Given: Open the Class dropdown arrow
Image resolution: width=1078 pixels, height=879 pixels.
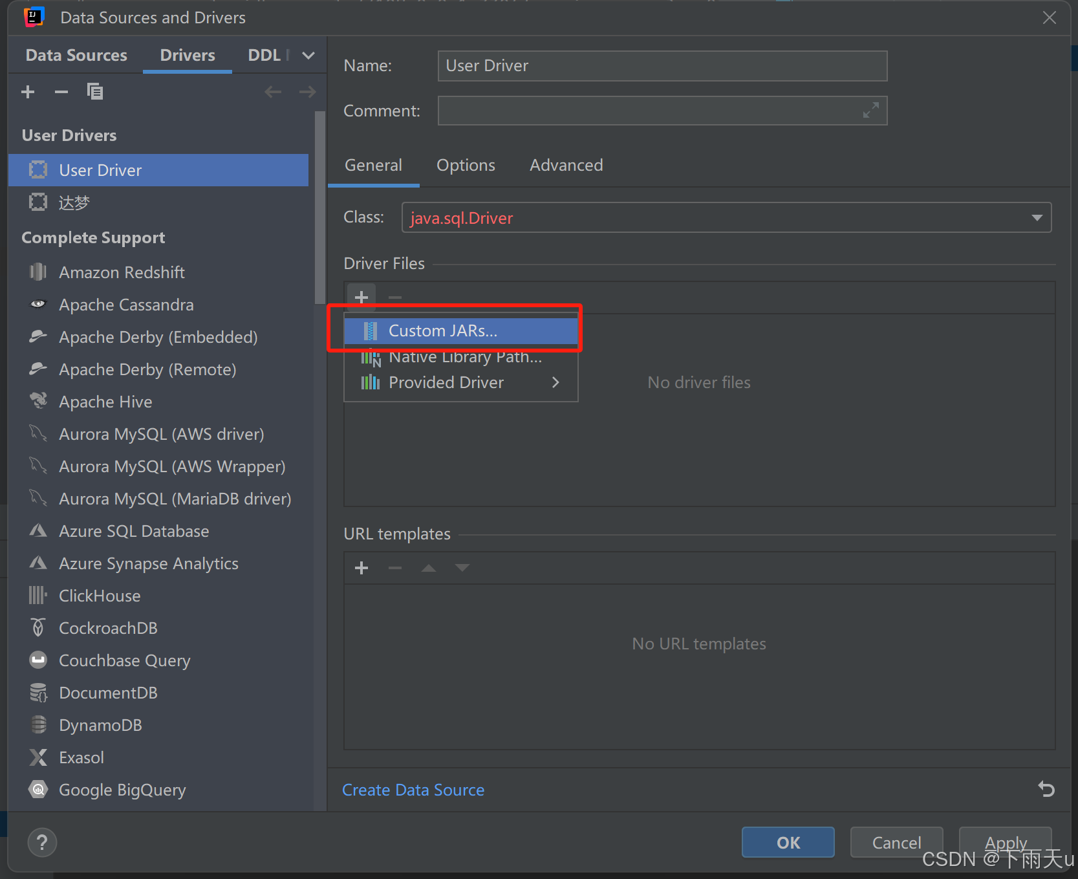Looking at the screenshot, I should (1037, 218).
